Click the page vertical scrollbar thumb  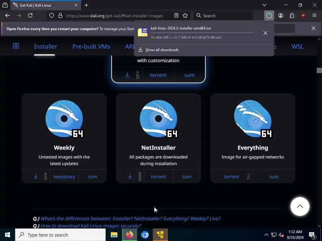point(319,70)
